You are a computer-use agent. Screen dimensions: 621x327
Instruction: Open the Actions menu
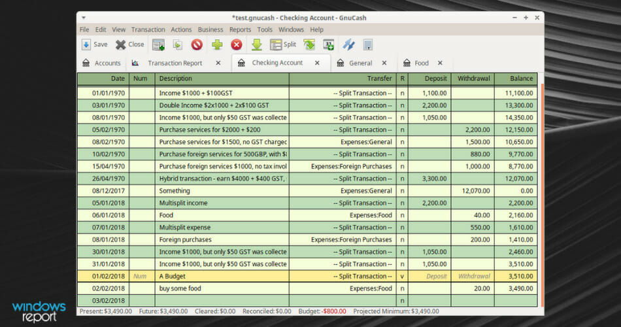[x=181, y=29]
